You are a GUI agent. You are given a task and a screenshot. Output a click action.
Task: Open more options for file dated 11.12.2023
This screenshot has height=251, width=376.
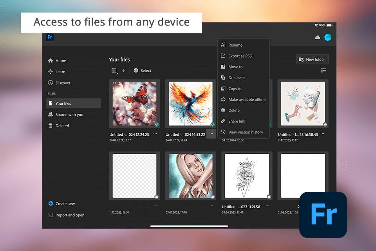(x=155, y=206)
